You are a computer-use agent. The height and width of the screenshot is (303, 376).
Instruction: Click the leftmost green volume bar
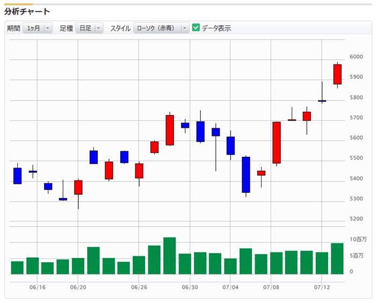pyautogui.click(x=18, y=268)
